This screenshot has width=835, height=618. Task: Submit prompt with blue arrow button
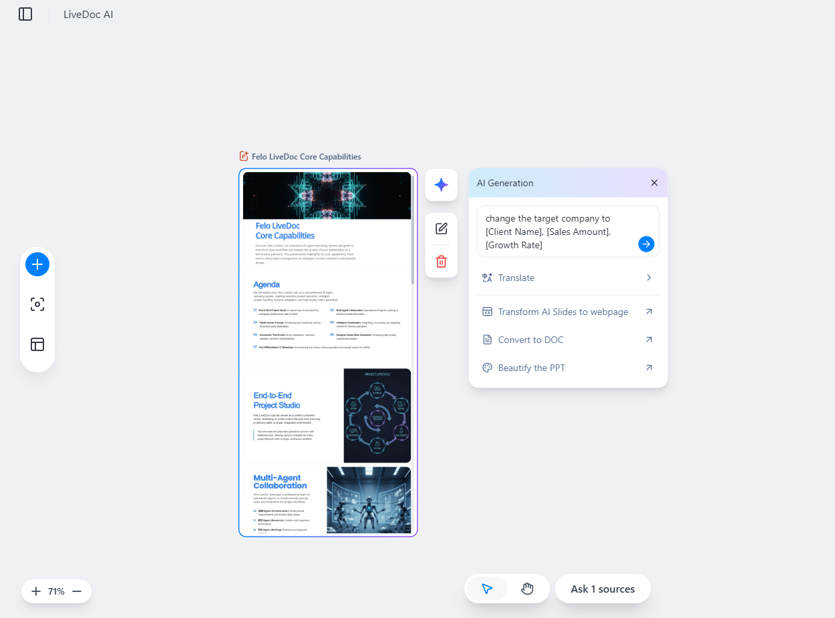[x=646, y=244]
